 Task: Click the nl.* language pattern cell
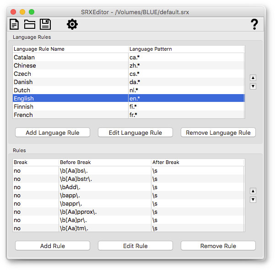186,90
